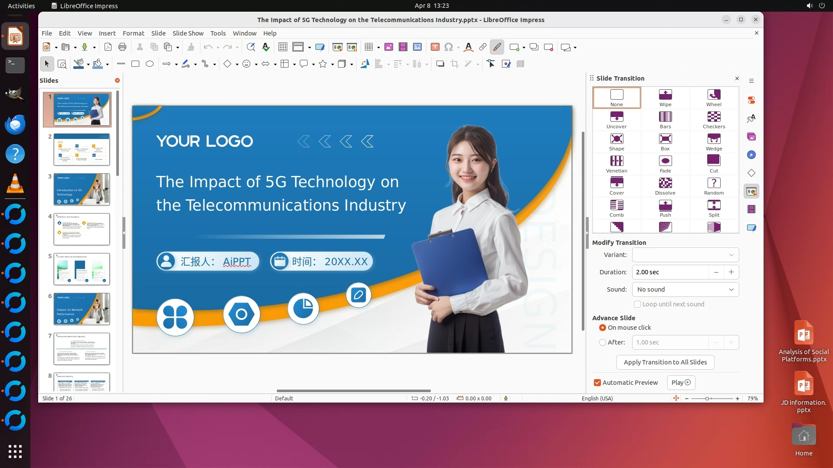Expand the Variant combo box

point(685,255)
